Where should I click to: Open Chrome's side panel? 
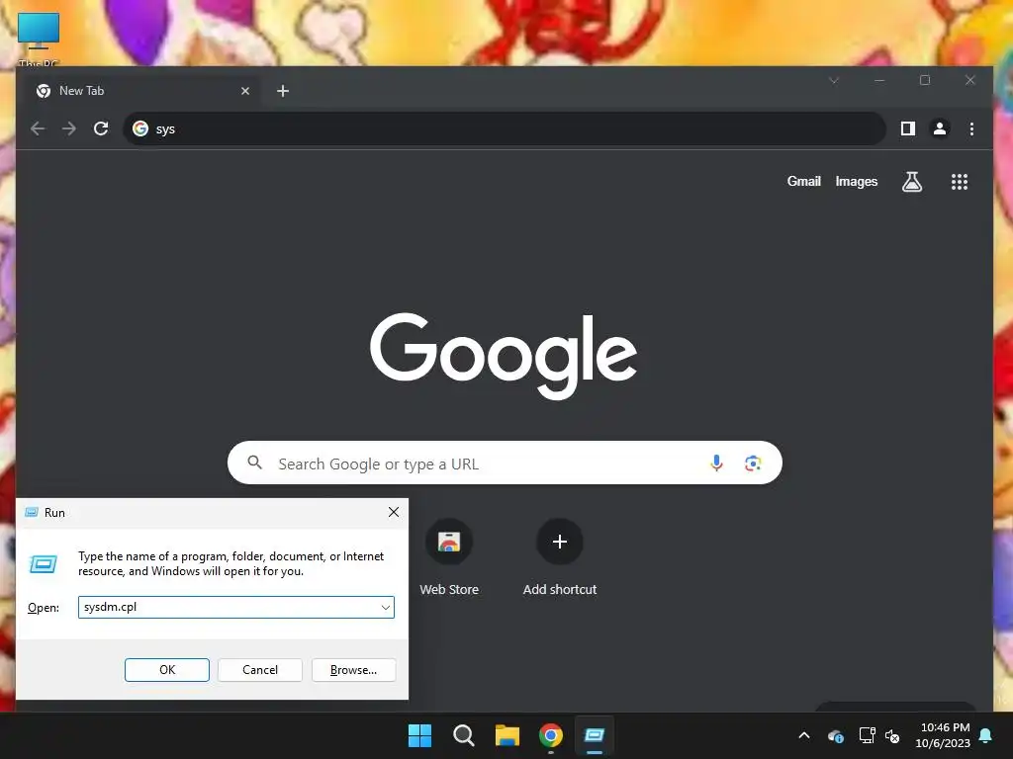pyautogui.click(x=908, y=128)
